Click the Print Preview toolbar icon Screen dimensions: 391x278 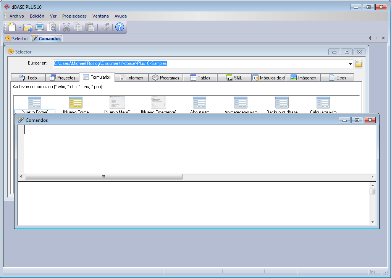tap(52, 27)
